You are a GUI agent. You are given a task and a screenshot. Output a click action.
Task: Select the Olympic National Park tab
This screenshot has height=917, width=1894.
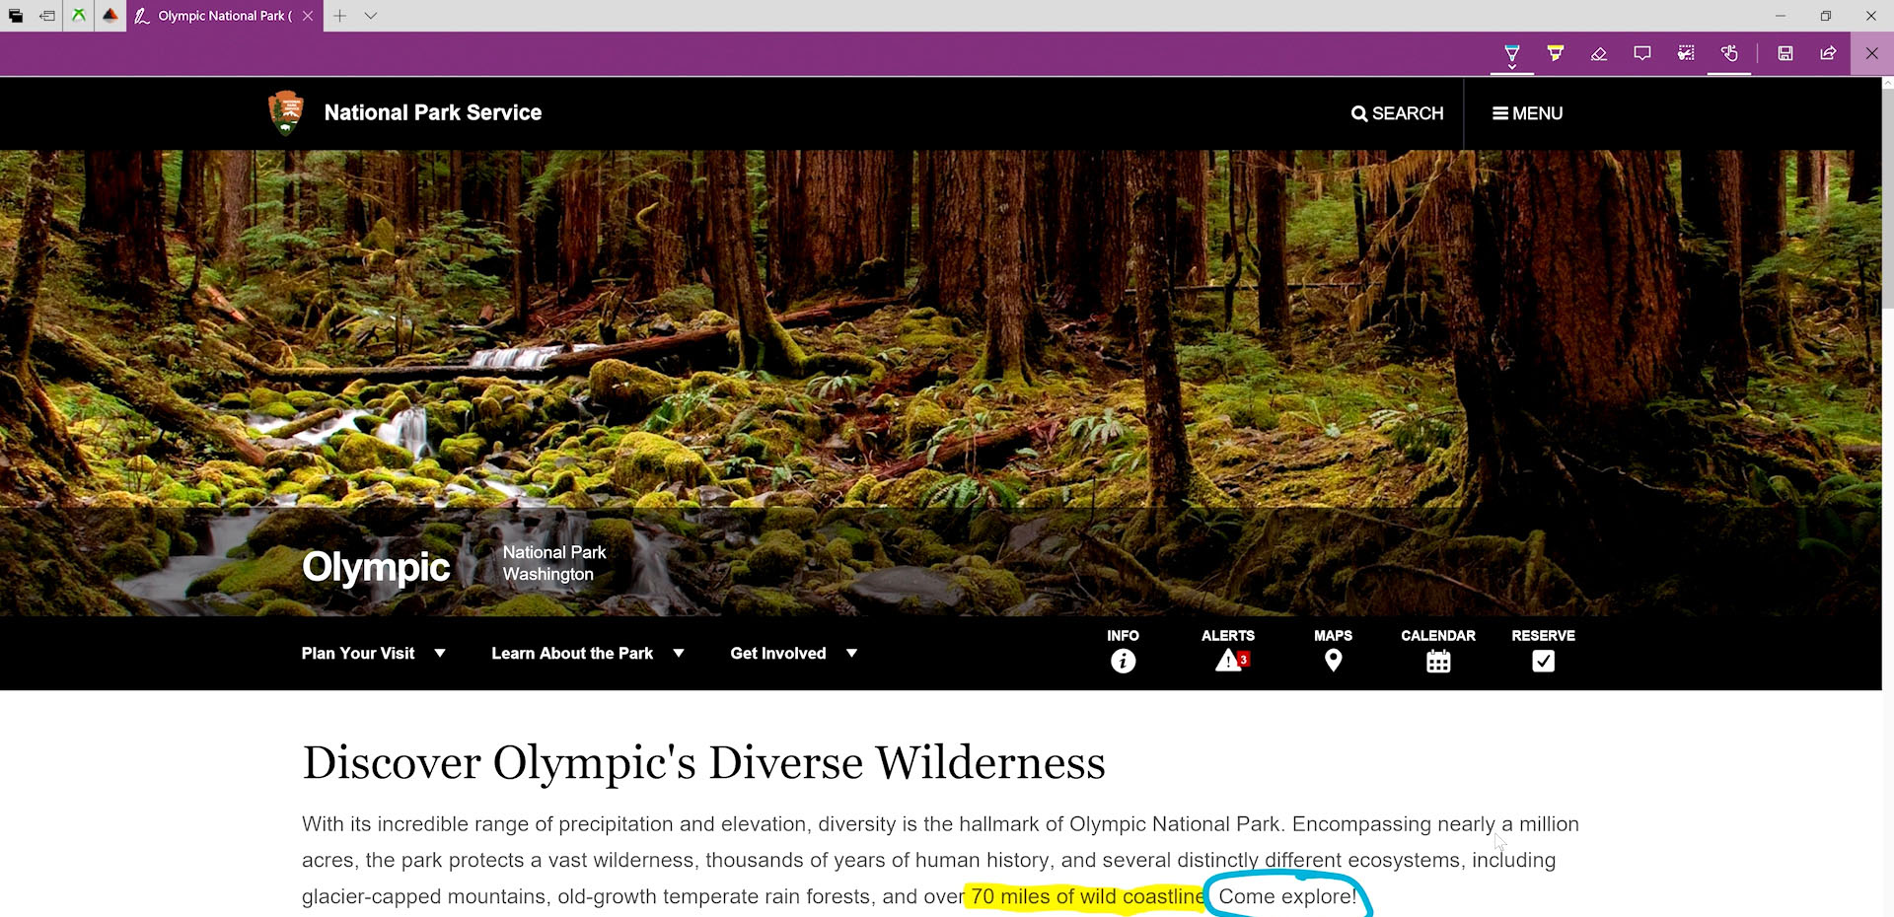coord(225,16)
